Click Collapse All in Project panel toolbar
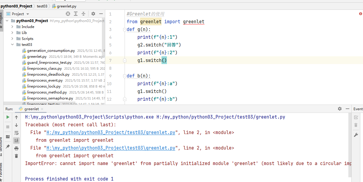Image resolution: width=363 pixels, height=182 pixels. (83, 14)
